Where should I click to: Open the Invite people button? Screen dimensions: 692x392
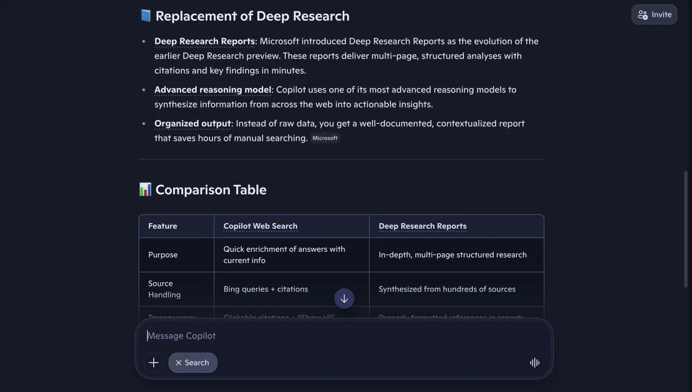[x=654, y=15]
